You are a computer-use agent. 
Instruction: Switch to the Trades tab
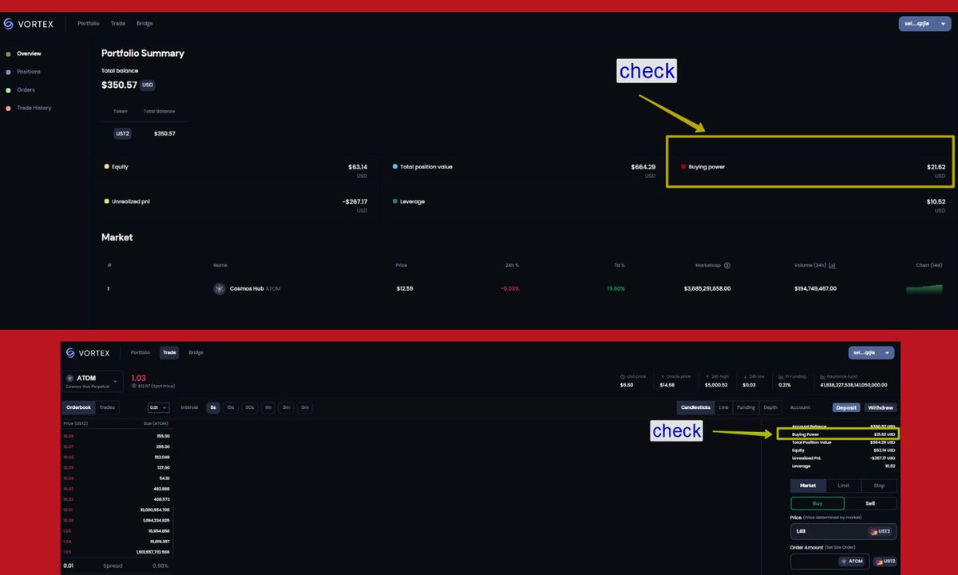click(x=106, y=407)
